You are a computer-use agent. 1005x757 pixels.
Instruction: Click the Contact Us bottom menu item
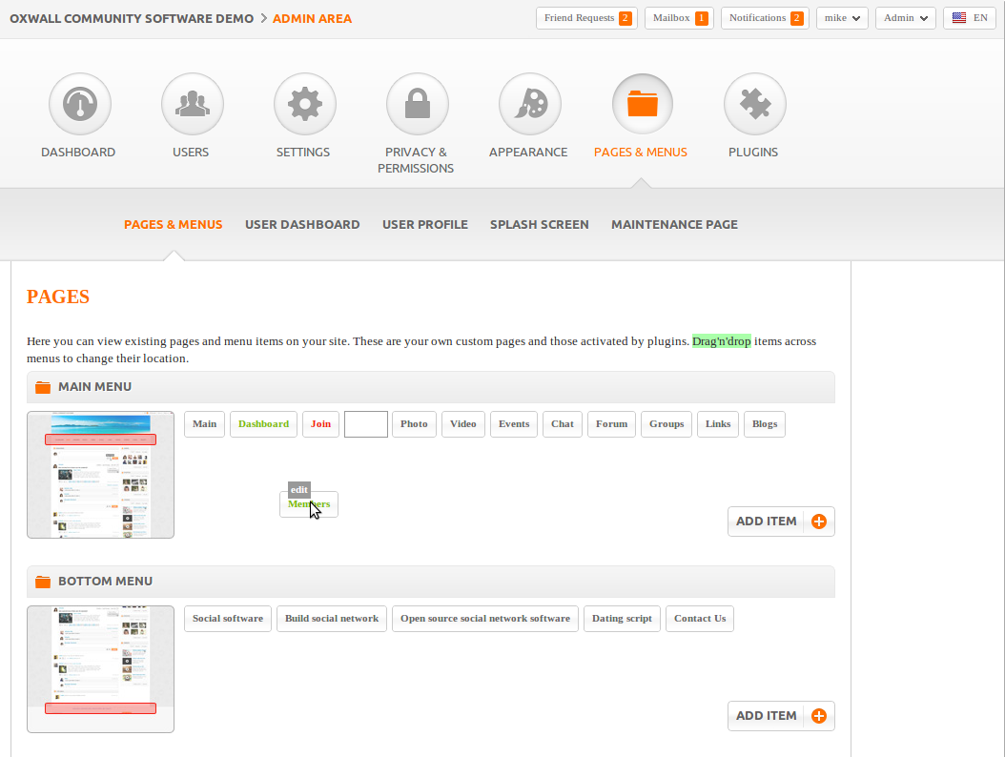tap(699, 619)
